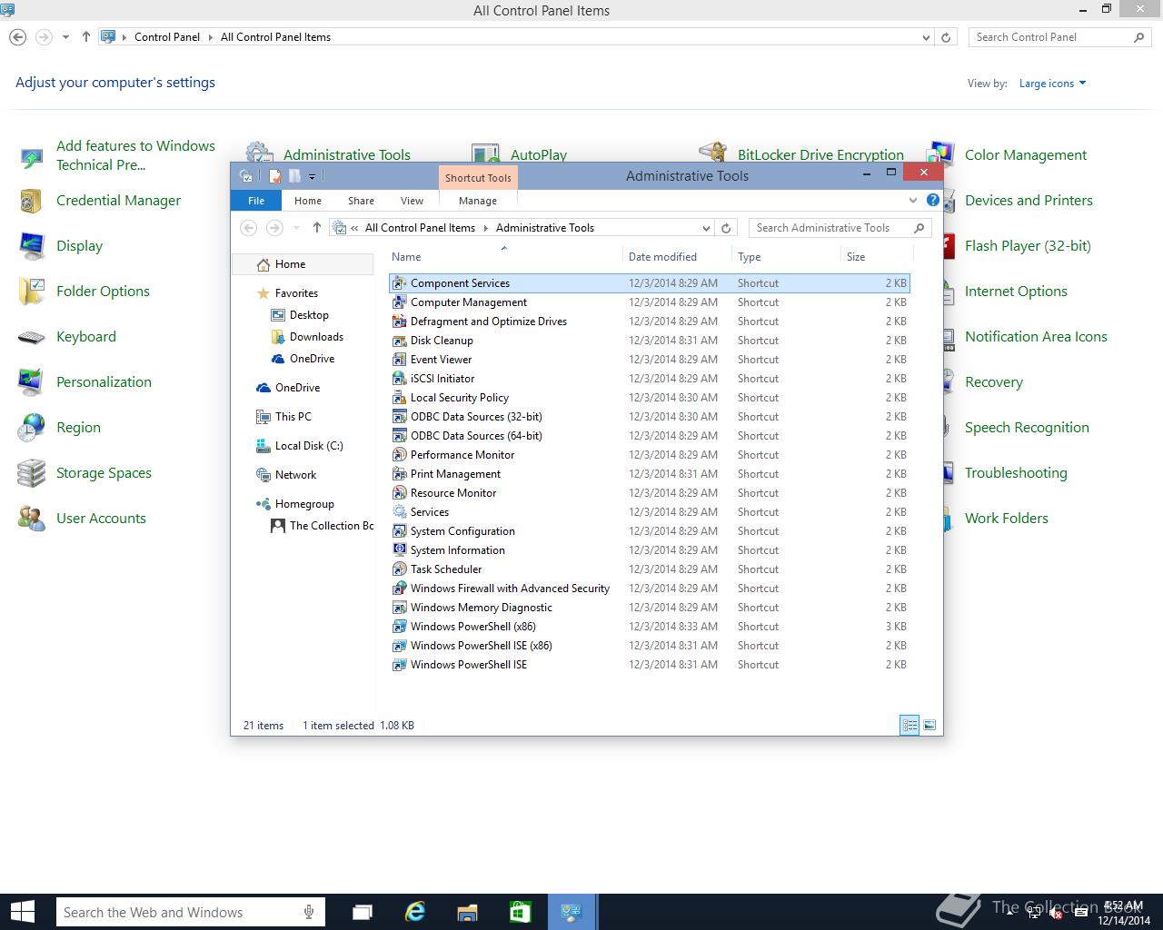Open Internet Options in Control Panel
The width and height of the screenshot is (1163, 930).
(1016, 292)
